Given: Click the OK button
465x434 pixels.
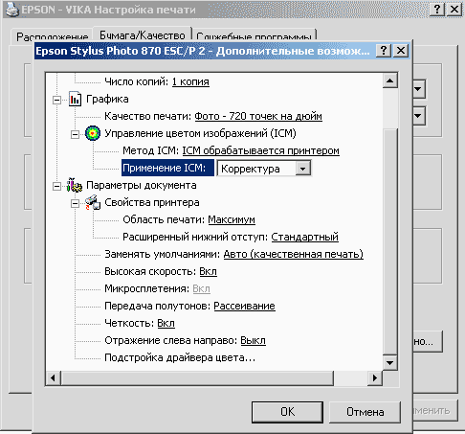Looking at the screenshot, I should click(x=287, y=412).
